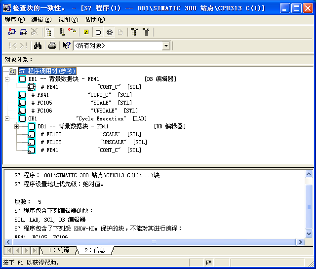Minimize the window
316x269 pixels.
coord(285,8)
